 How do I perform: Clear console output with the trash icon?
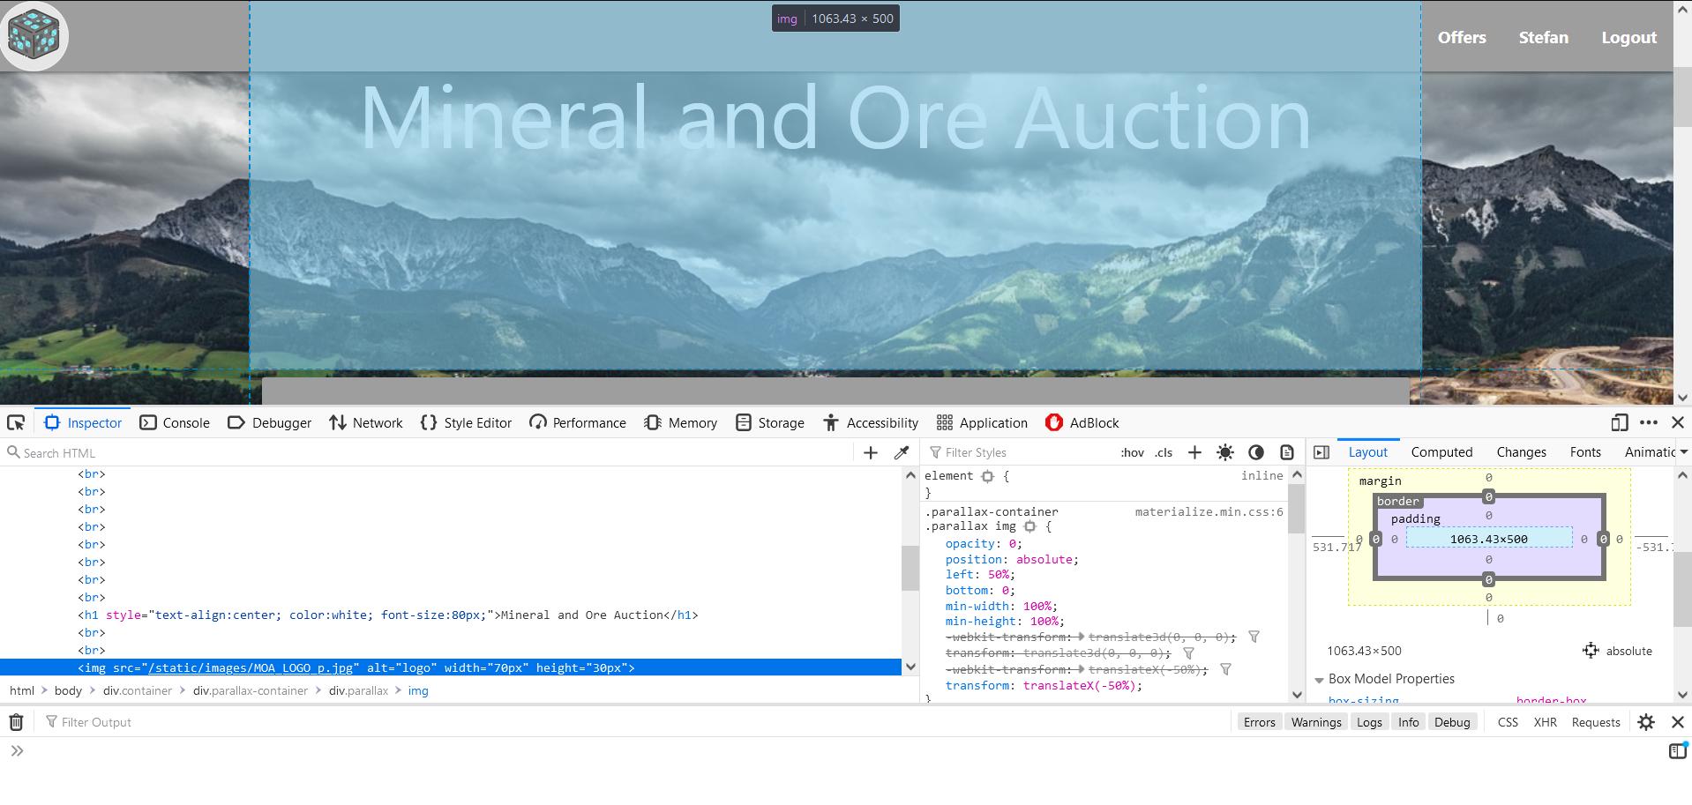[x=16, y=722]
